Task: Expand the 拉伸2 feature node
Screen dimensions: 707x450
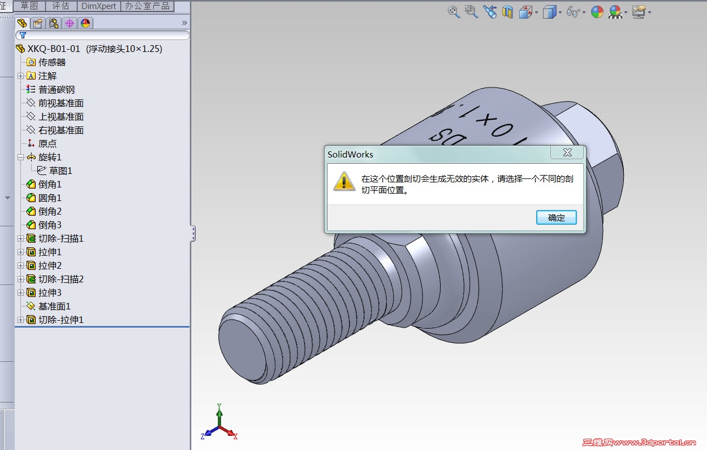Action: point(20,265)
